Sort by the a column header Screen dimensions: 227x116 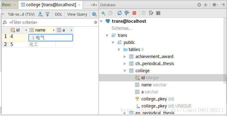[x=65, y=30]
